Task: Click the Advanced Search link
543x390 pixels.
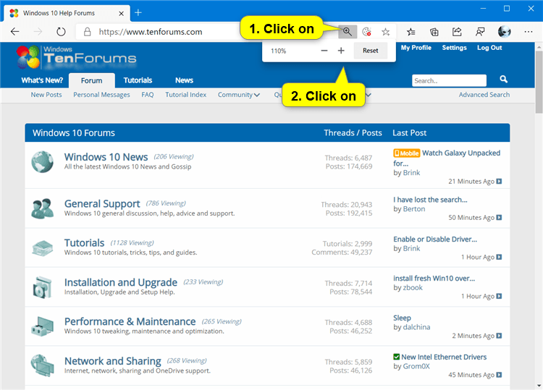Action: click(x=484, y=95)
